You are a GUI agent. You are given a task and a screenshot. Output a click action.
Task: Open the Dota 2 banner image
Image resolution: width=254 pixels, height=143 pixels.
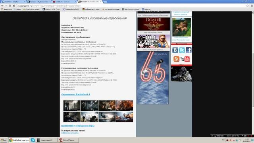click(154, 12)
